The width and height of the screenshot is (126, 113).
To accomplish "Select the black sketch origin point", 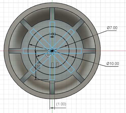I will pos(52,51).
